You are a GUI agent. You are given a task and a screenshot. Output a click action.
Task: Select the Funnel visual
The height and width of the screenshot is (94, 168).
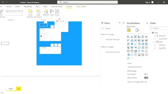[x=132, y=44]
